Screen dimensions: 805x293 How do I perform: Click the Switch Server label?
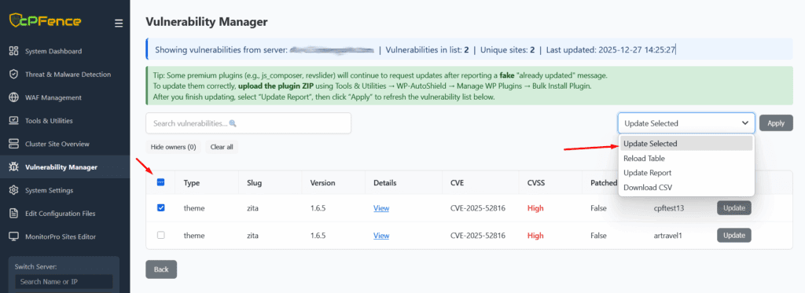(35, 267)
